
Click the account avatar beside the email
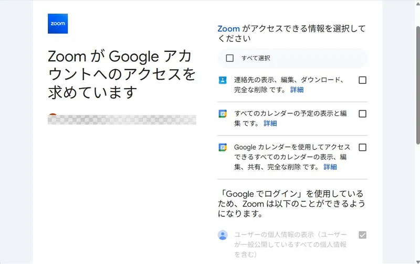51,117
